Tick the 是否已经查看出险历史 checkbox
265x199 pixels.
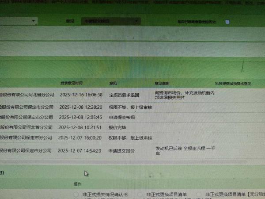pyautogui.click(x=227, y=22)
